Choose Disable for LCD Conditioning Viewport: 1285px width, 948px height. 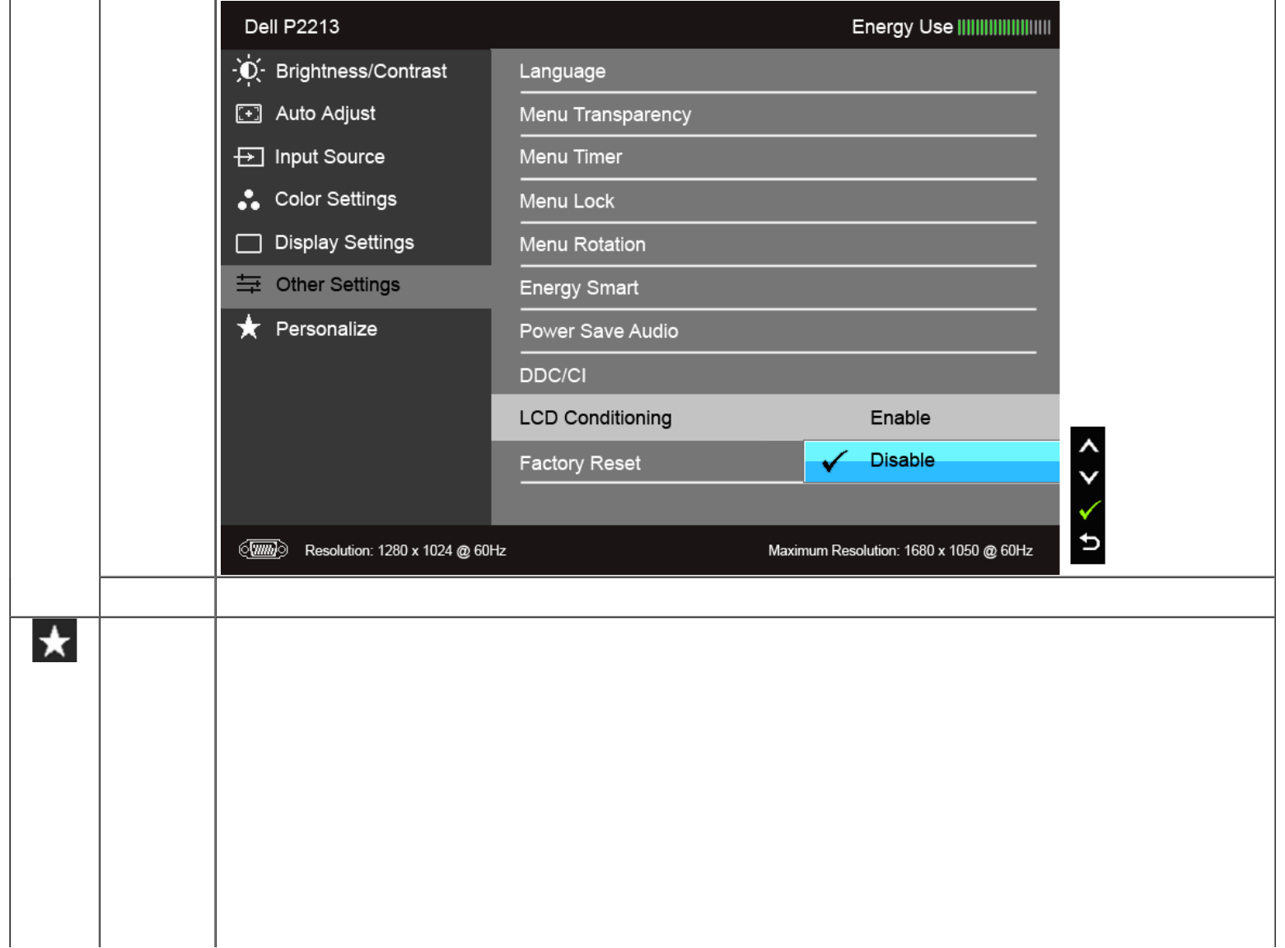click(x=932, y=461)
